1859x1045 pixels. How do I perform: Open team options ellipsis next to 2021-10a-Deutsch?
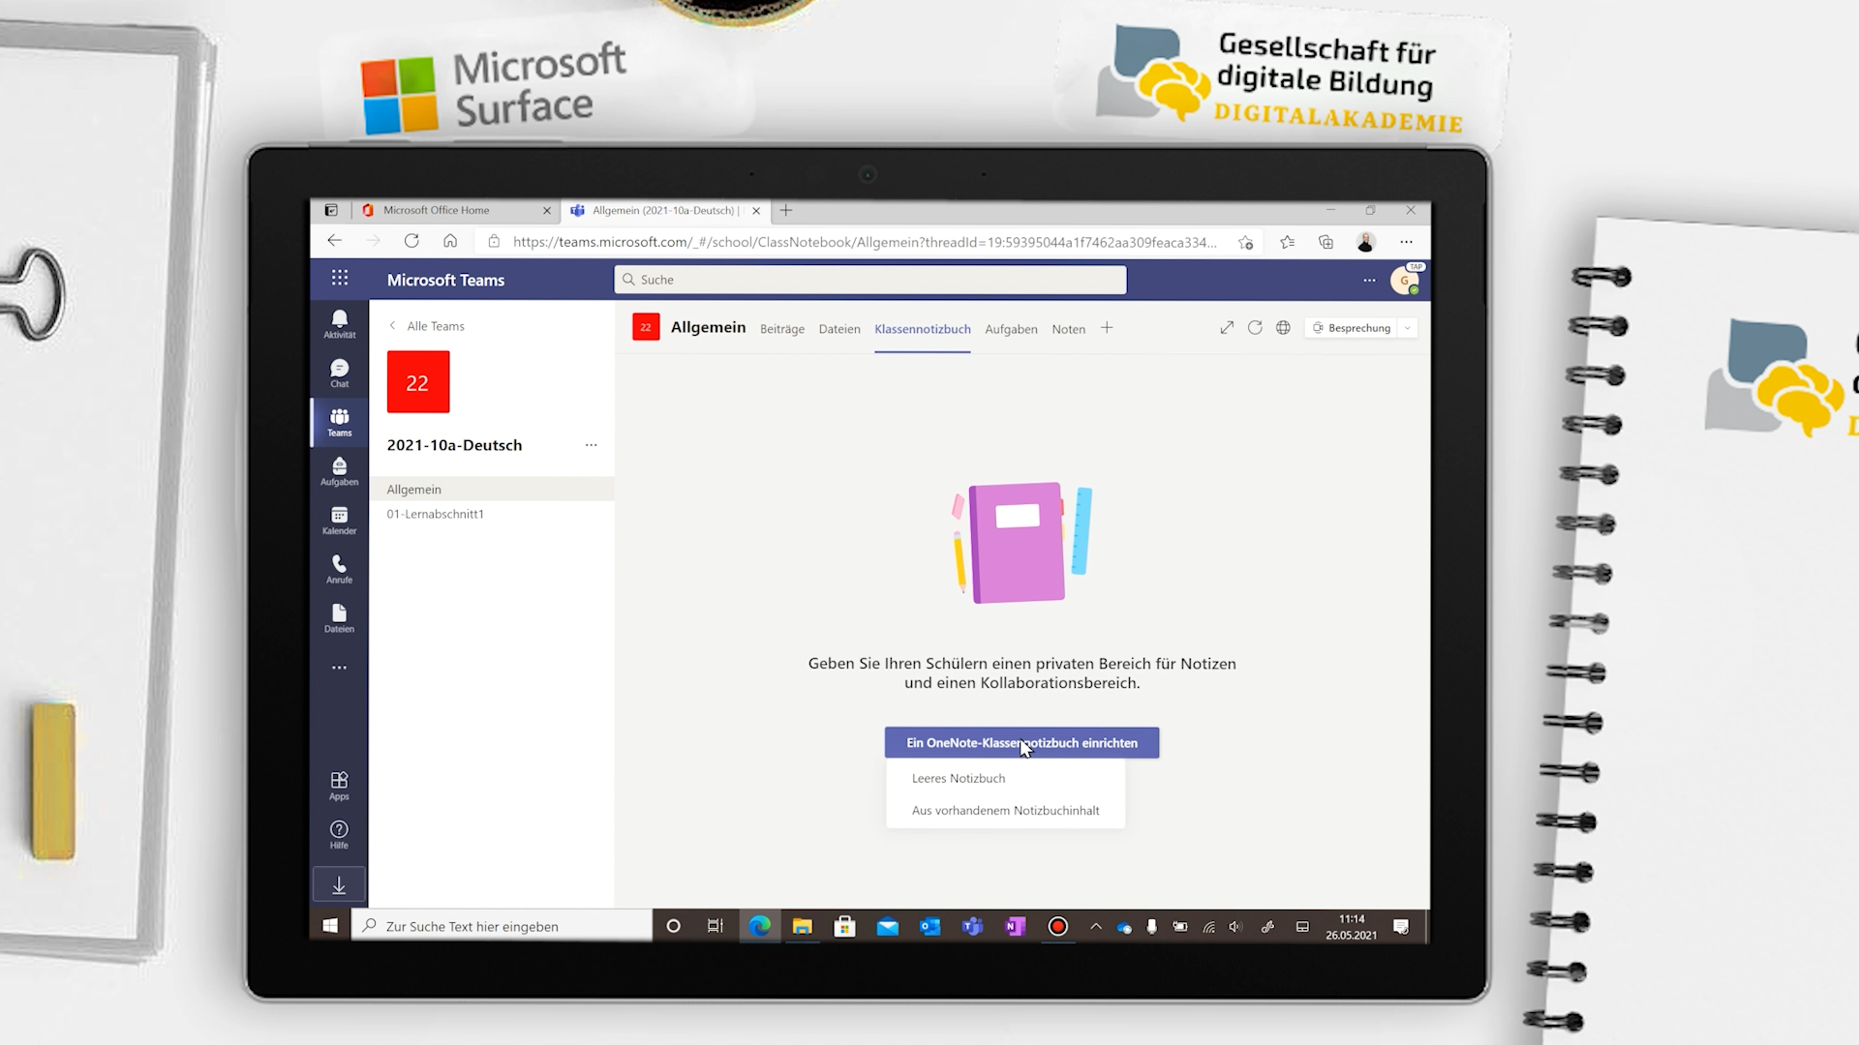click(591, 445)
